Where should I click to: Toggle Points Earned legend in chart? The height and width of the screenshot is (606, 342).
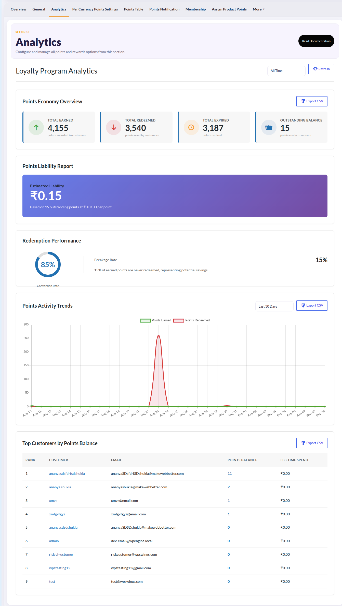[x=155, y=320]
